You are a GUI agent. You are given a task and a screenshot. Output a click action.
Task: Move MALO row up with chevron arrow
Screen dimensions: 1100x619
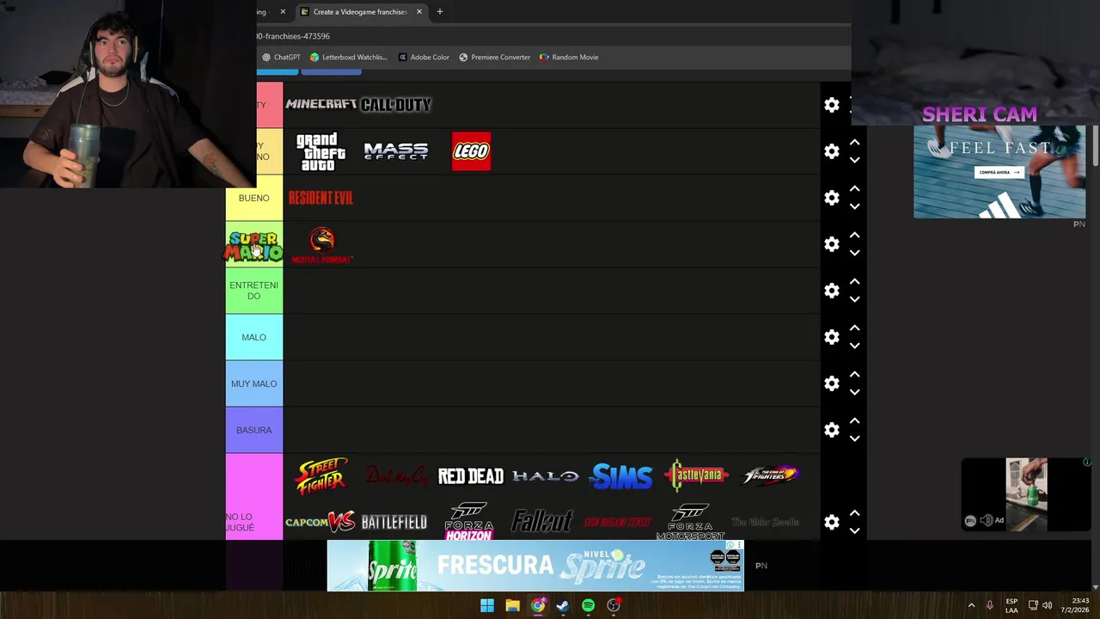point(854,328)
